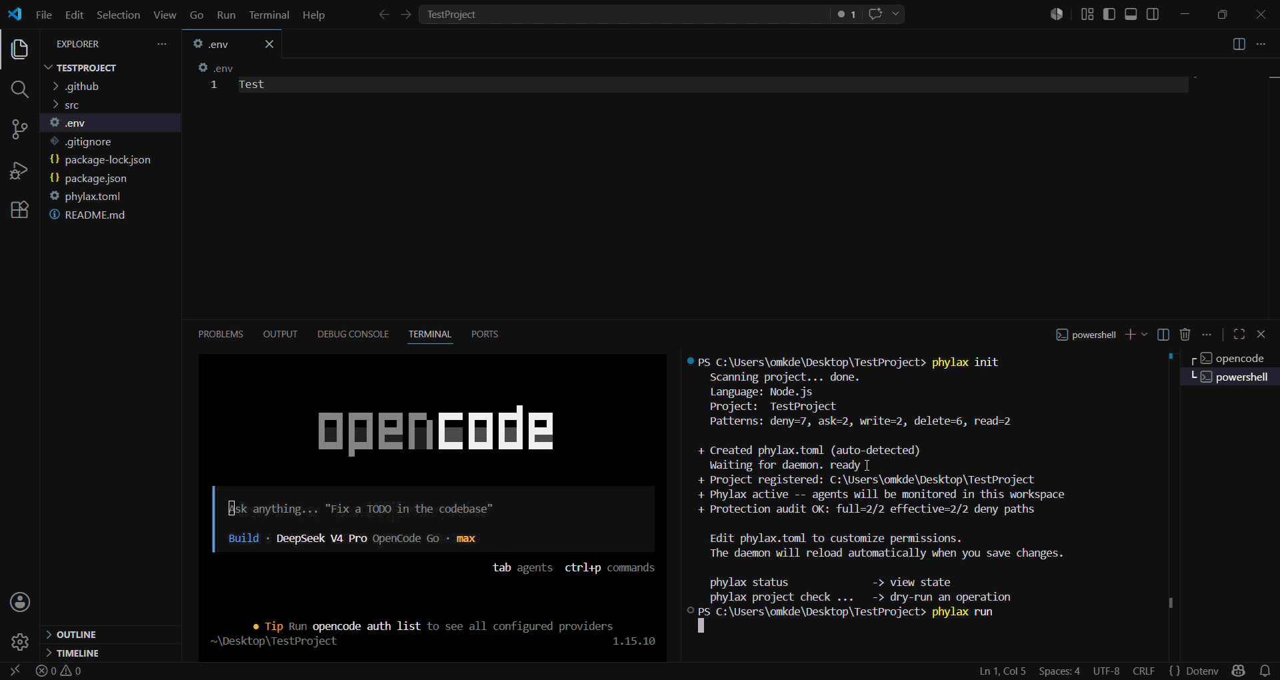The height and width of the screenshot is (680, 1280).
Task: Open Copilot status icon in status bar
Action: [x=1239, y=671]
